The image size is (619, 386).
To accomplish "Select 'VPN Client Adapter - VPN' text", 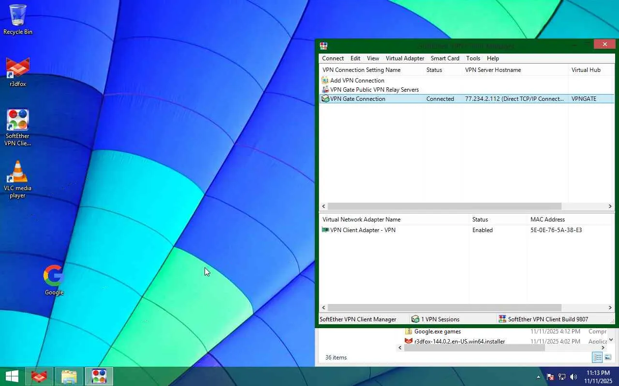I will (363, 230).
